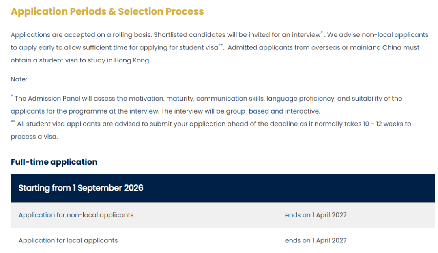Click the Application Periods & Selection Process heading

click(107, 11)
